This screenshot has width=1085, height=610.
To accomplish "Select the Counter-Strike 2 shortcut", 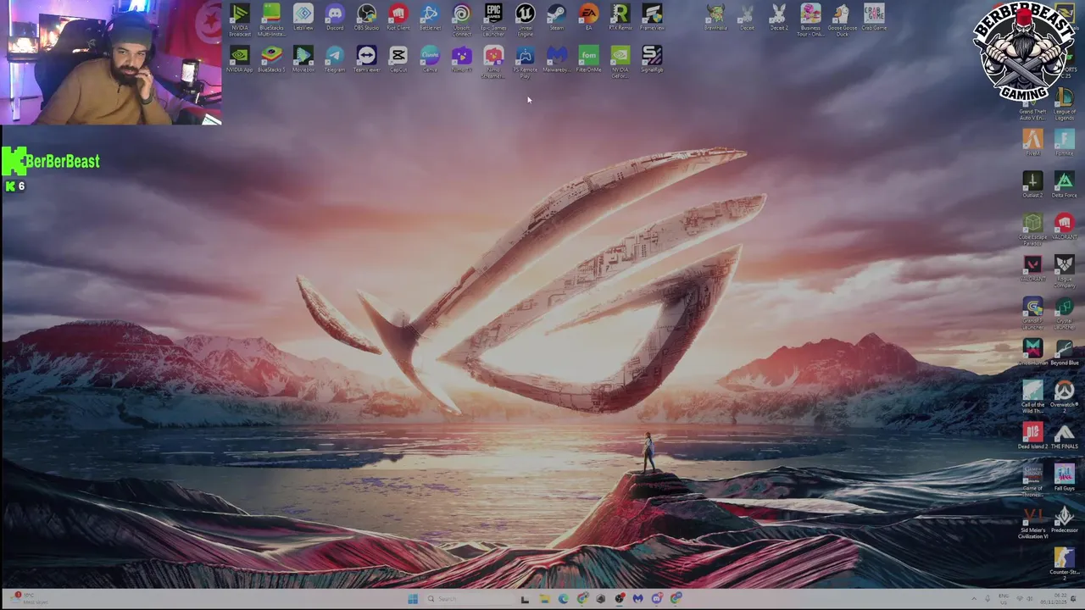I will pyautogui.click(x=1065, y=564).
